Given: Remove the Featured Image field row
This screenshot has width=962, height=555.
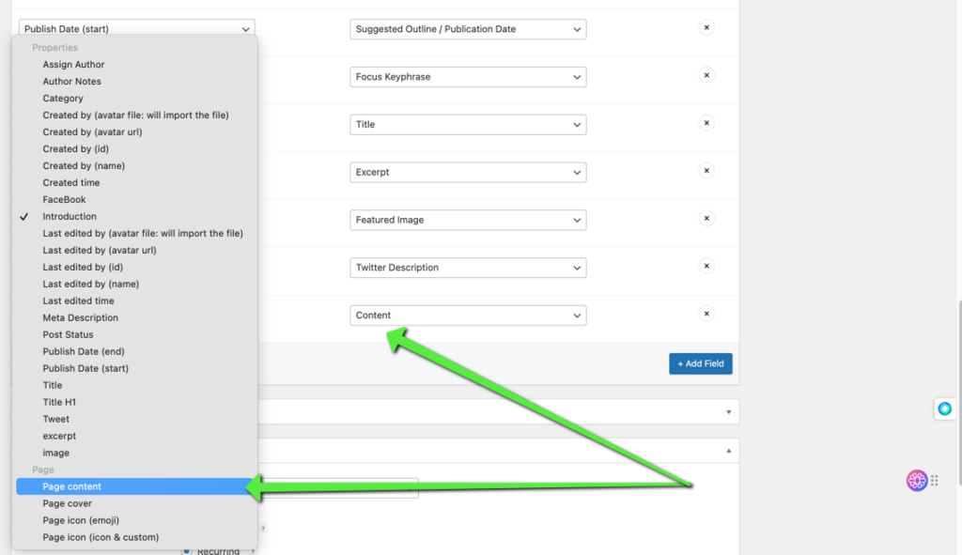Looking at the screenshot, I should click(706, 219).
